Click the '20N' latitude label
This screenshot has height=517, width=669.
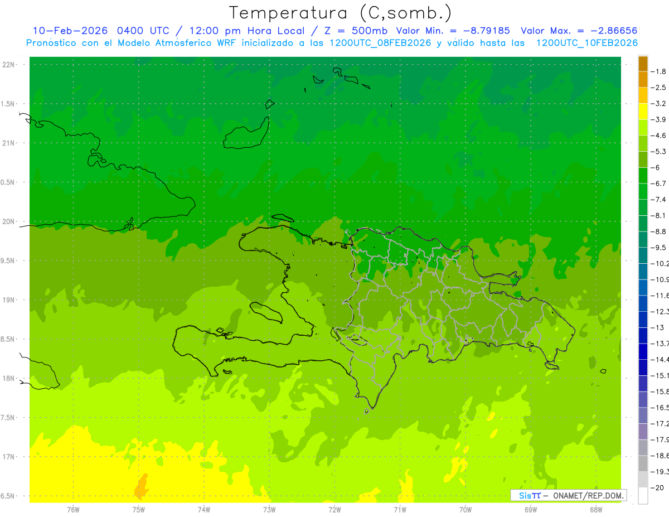coord(9,221)
